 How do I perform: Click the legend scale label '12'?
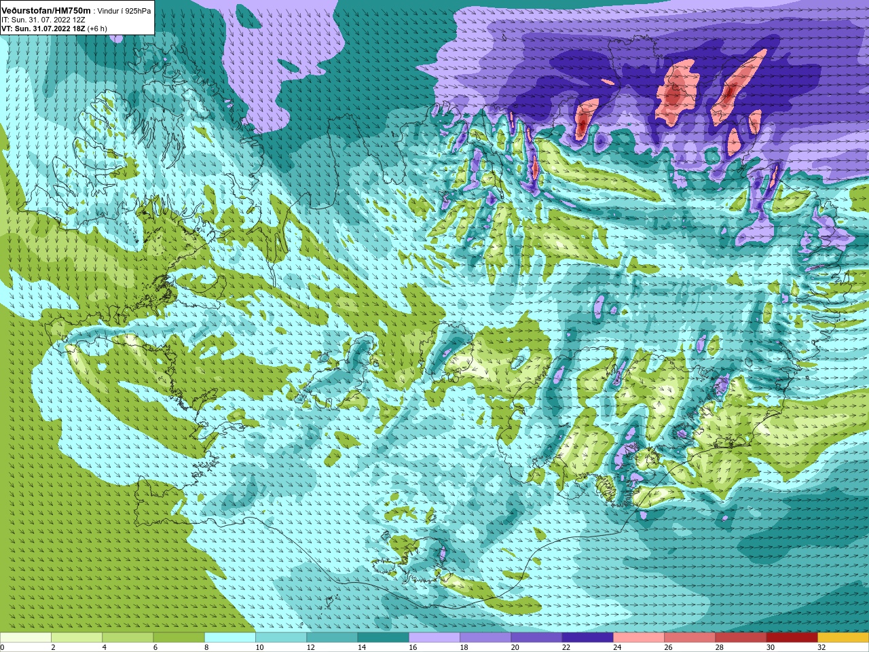310,647
